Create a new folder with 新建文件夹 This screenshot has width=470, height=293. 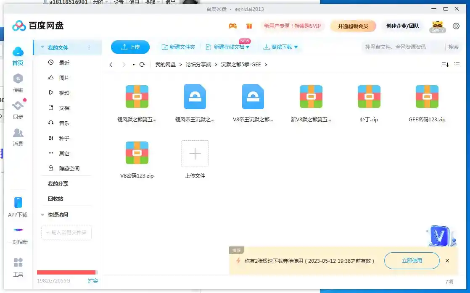pyautogui.click(x=178, y=47)
